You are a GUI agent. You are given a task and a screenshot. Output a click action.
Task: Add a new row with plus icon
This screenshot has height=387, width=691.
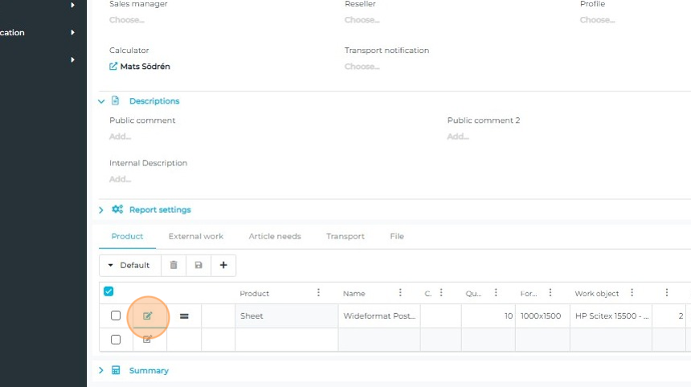[223, 265]
